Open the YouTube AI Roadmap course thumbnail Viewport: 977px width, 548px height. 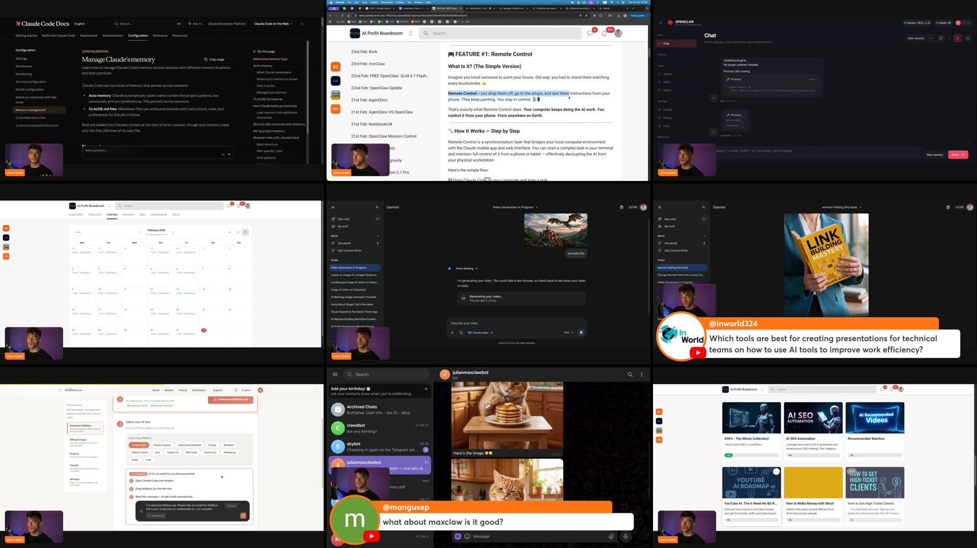point(751,482)
